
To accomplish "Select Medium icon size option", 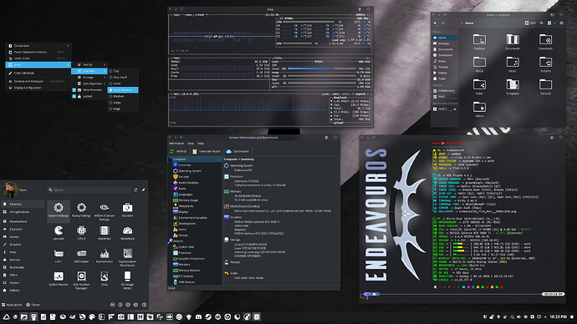I will click(123, 96).
